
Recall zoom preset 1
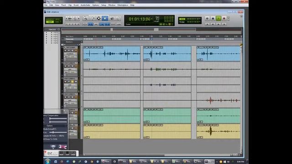[x=67, y=24]
